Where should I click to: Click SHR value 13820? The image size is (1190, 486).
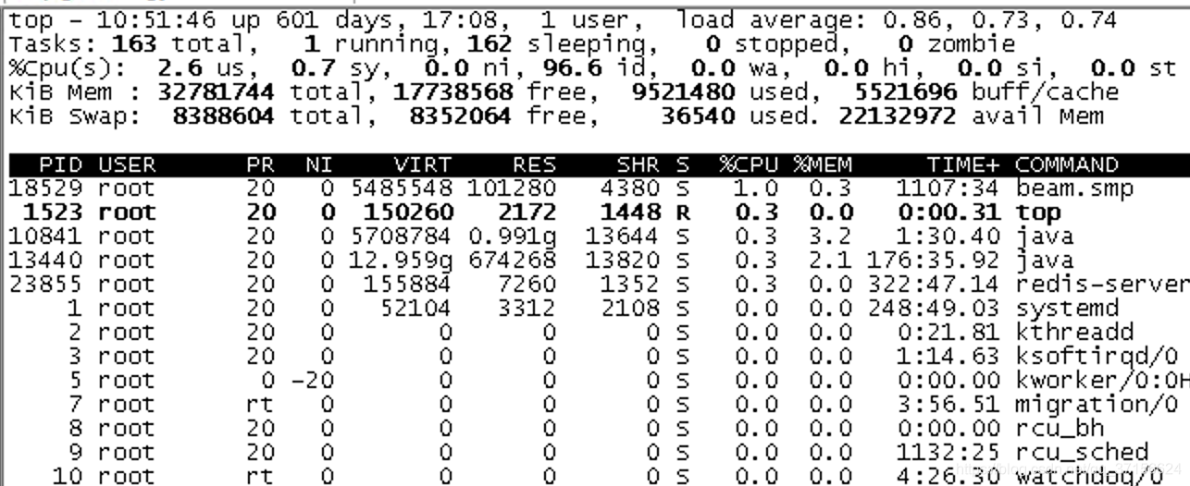(x=624, y=261)
